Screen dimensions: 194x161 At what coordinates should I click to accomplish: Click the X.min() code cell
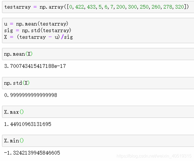click(x=98, y=141)
